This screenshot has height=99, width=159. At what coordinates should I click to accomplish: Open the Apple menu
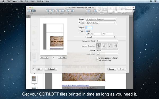click(x=3, y=1)
